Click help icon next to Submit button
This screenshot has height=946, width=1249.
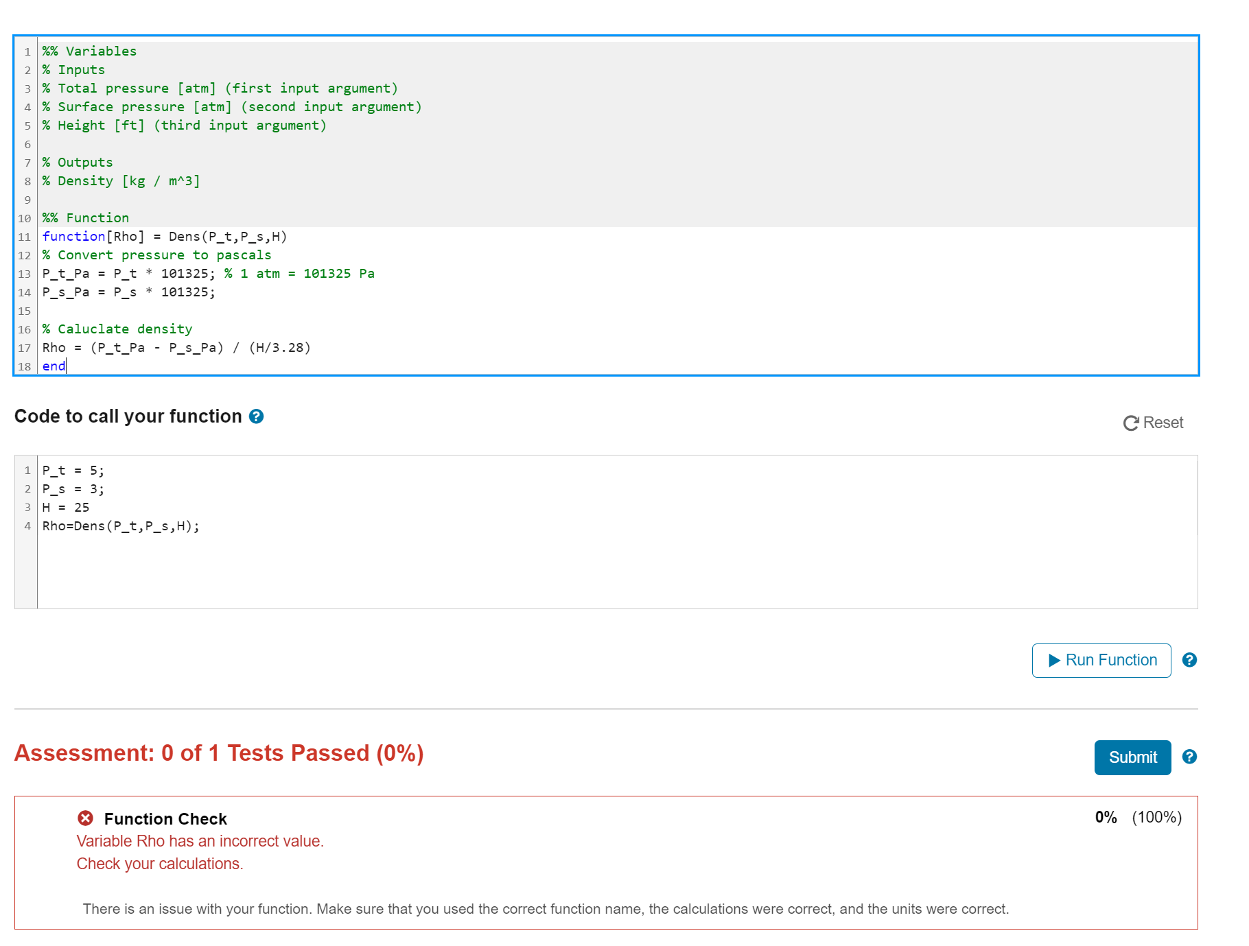click(1189, 757)
